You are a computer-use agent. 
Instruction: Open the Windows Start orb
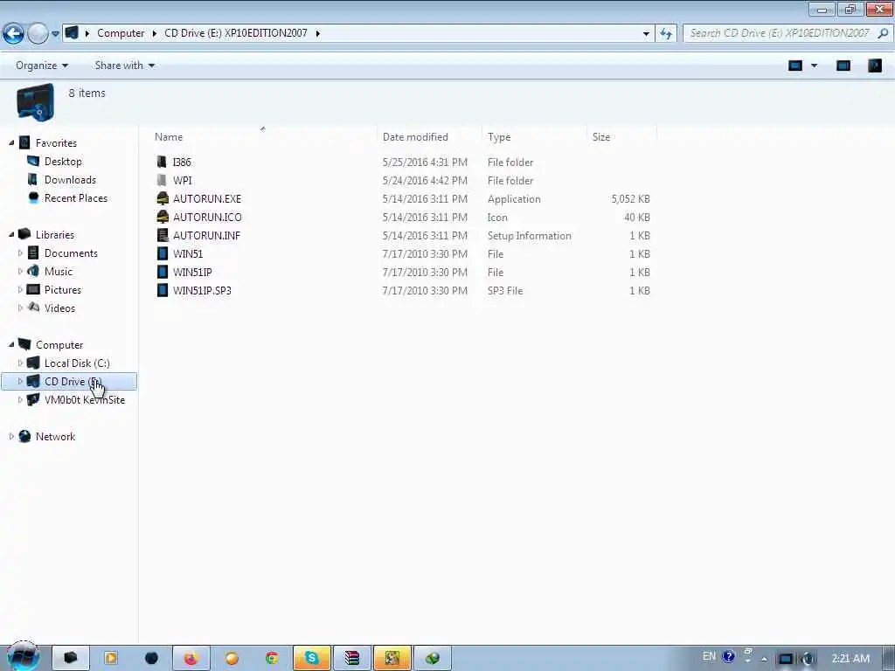(x=23, y=657)
